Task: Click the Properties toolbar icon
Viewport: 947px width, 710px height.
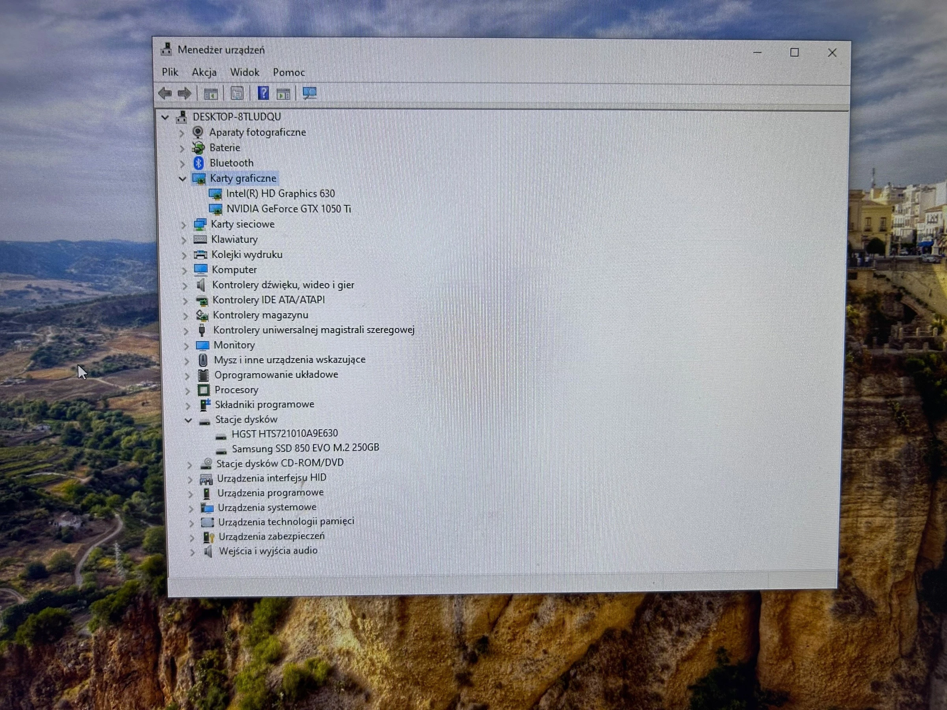Action: coord(237,93)
